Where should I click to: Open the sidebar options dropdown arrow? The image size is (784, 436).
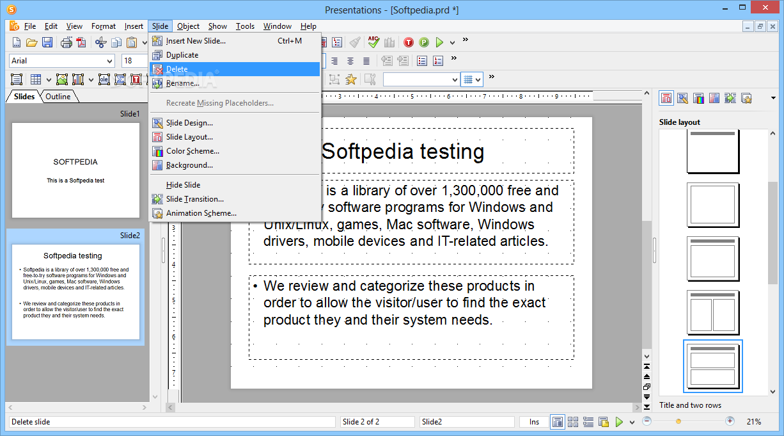(x=773, y=98)
